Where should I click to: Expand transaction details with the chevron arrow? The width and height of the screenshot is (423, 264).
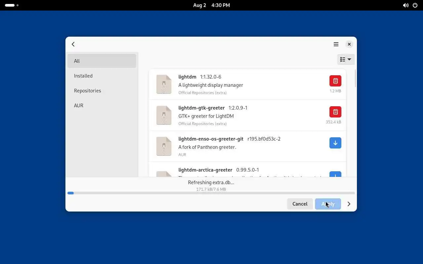349,204
